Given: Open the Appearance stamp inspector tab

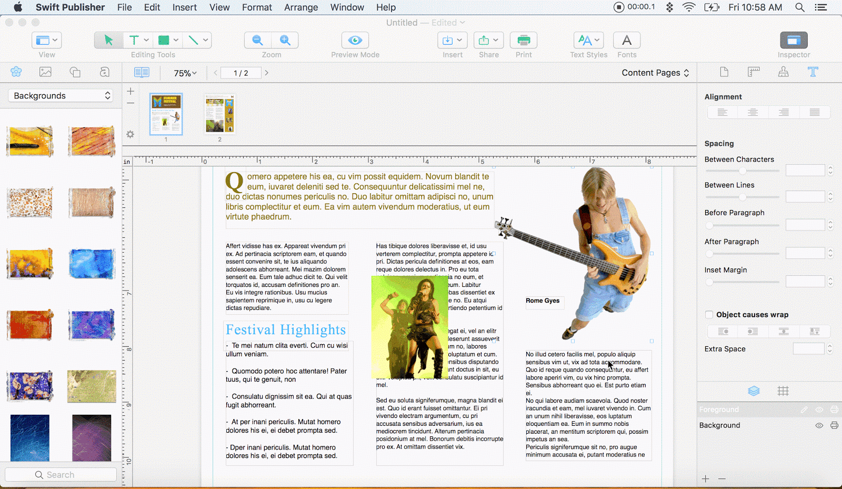Looking at the screenshot, I should point(783,72).
